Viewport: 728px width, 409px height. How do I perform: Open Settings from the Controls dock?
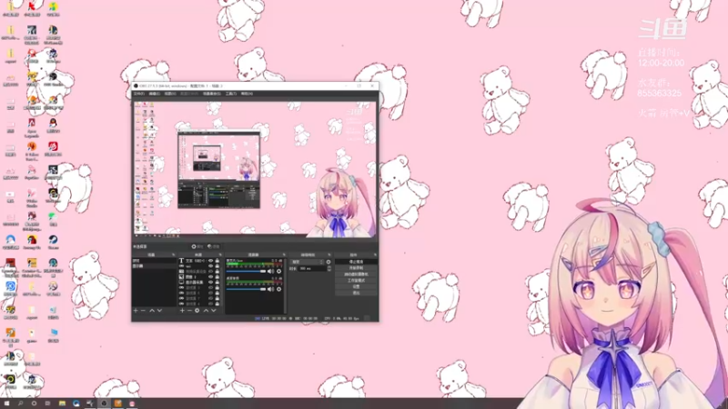(x=356, y=286)
